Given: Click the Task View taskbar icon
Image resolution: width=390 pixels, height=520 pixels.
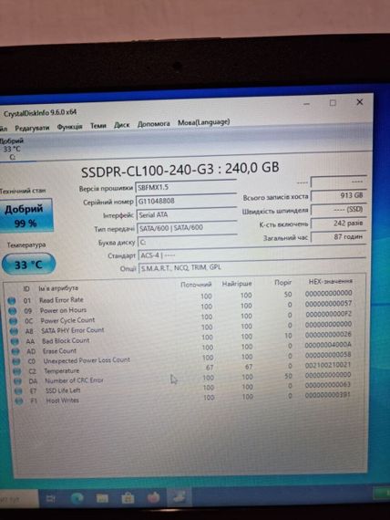Looking at the screenshot, I should point(51,498).
